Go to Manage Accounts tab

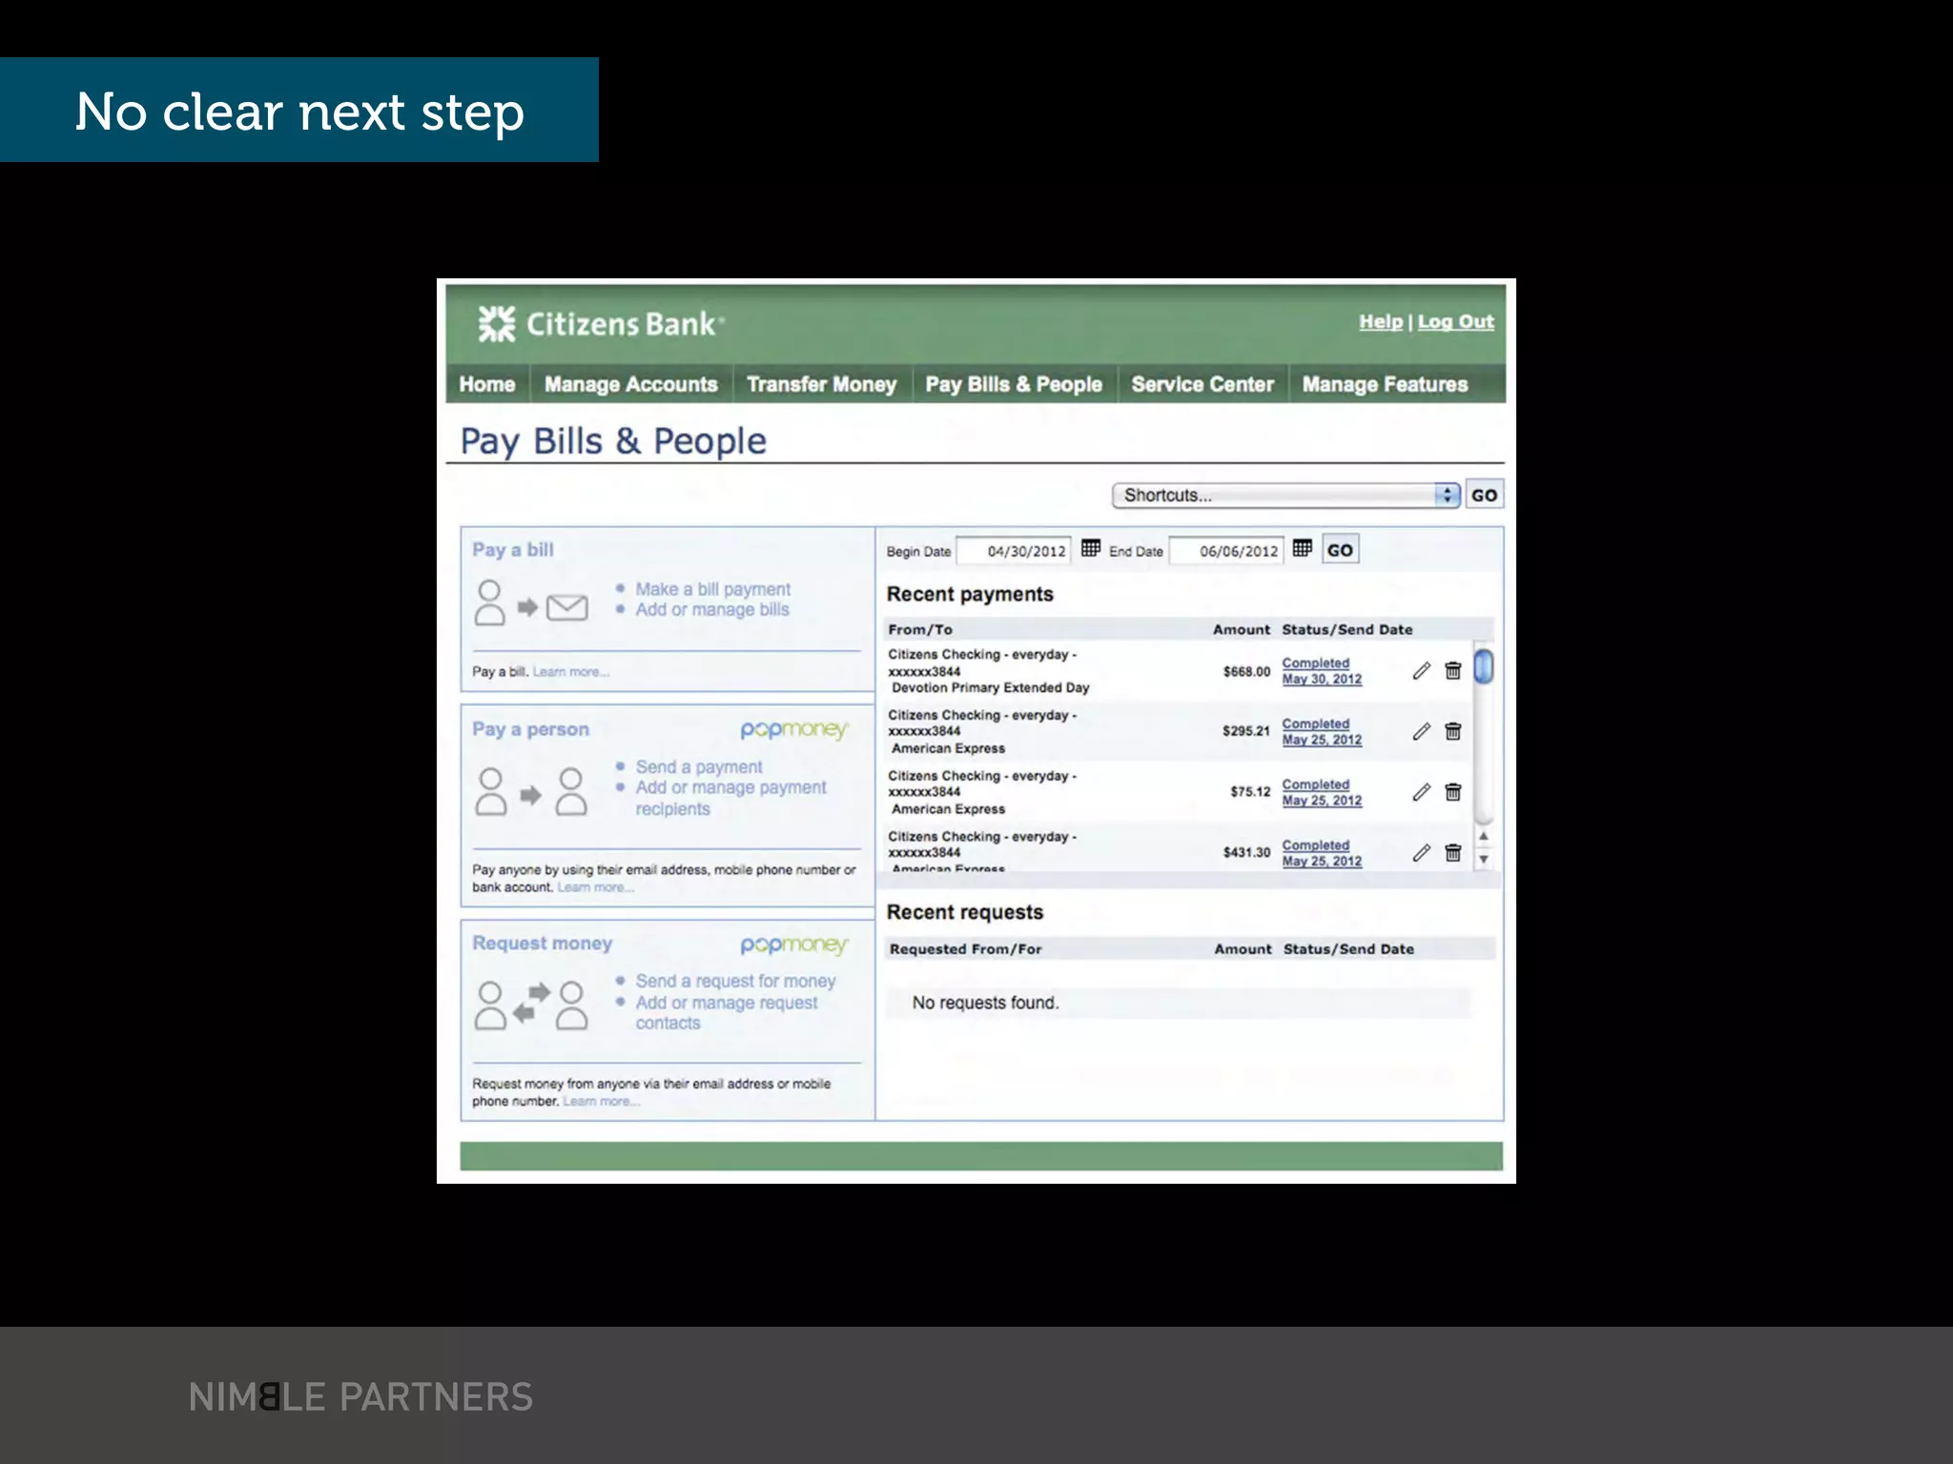(630, 384)
